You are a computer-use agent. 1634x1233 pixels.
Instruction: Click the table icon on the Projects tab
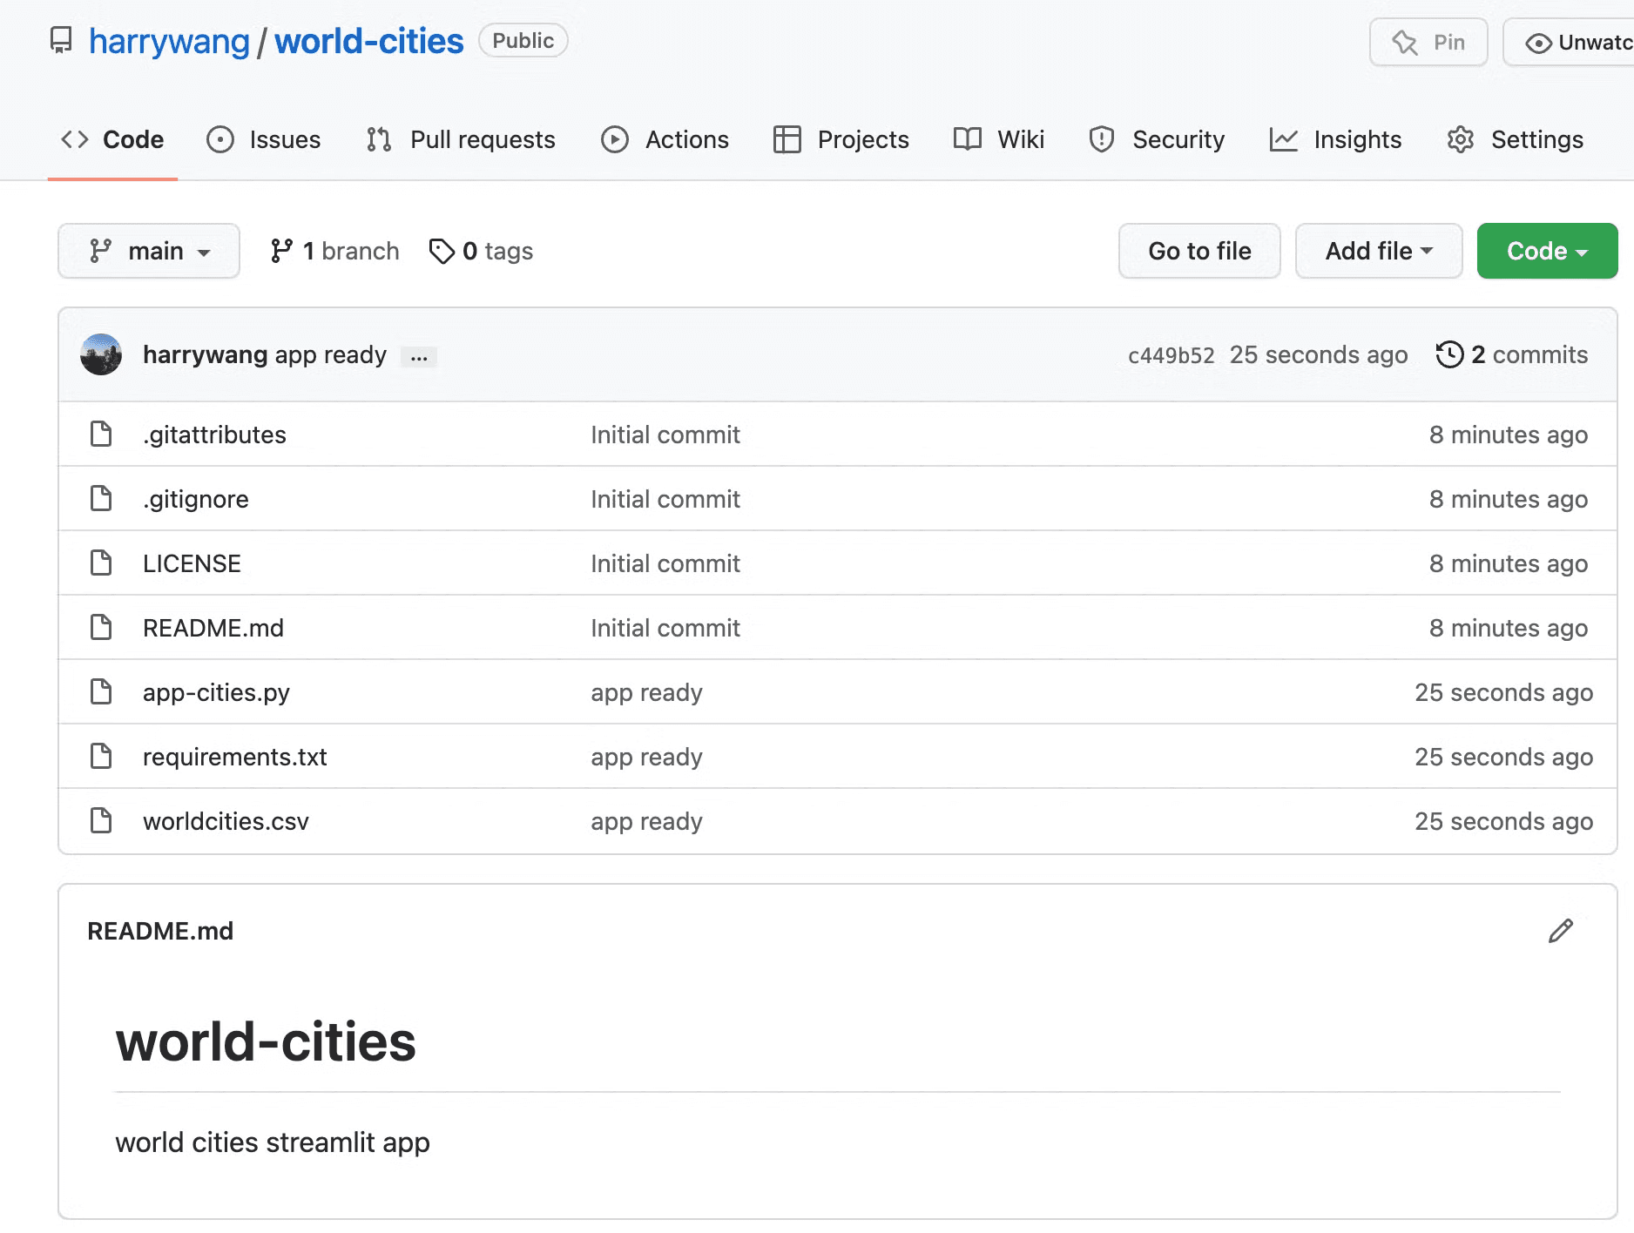(787, 139)
